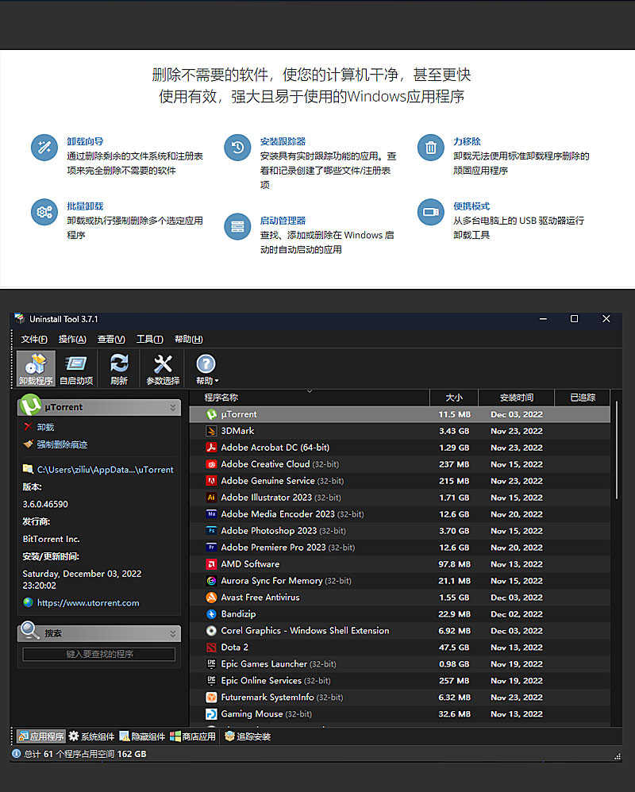Sort list by 程序名称 column header
Viewport: 635px width, 792px height.
309,398
